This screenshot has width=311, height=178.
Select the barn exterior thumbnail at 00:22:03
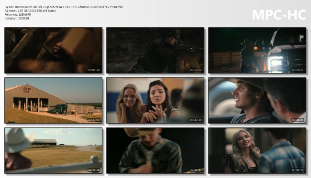(x=54, y=101)
